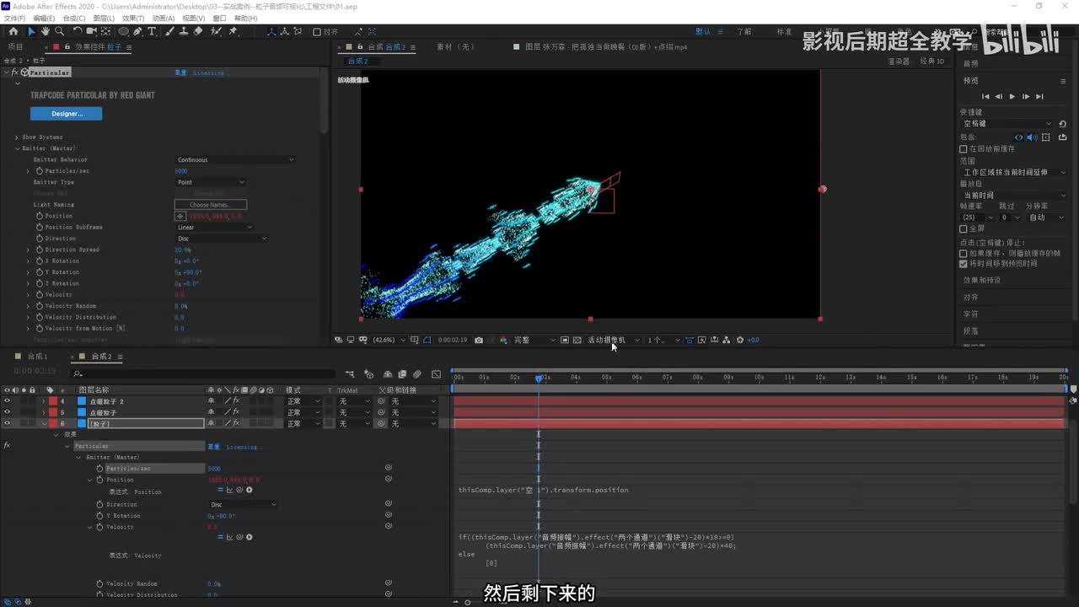Collapse the Emitter (Master) group in effect controls
The image size is (1079, 607).
point(16,148)
